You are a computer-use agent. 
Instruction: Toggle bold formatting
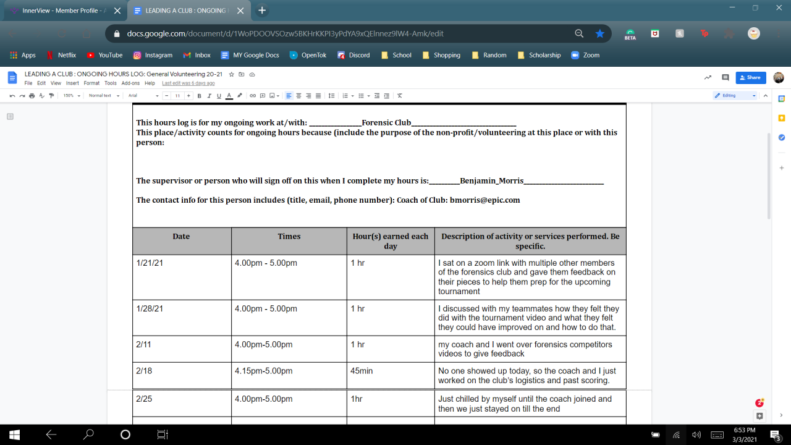(x=200, y=96)
